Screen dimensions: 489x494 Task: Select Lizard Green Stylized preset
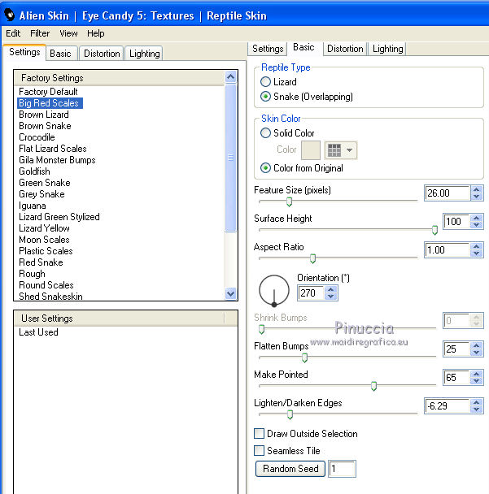59,217
